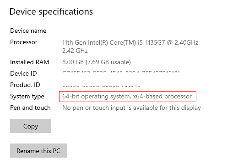Select the 8.00 GB usable RAM value
238x164 pixels.
coord(97,62)
